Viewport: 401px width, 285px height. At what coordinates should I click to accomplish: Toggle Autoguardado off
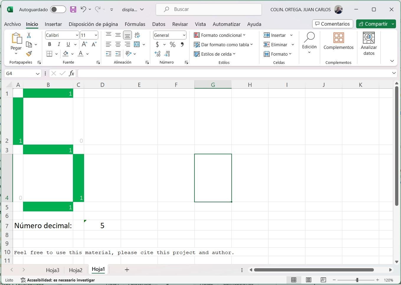click(58, 9)
